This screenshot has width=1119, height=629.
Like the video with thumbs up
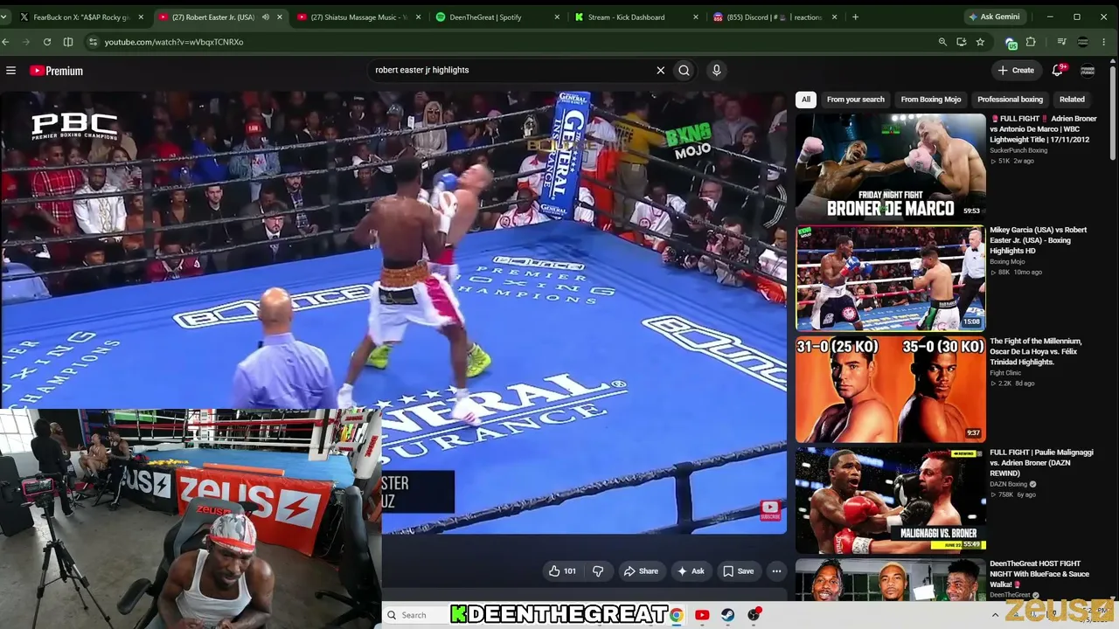[562, 571]
